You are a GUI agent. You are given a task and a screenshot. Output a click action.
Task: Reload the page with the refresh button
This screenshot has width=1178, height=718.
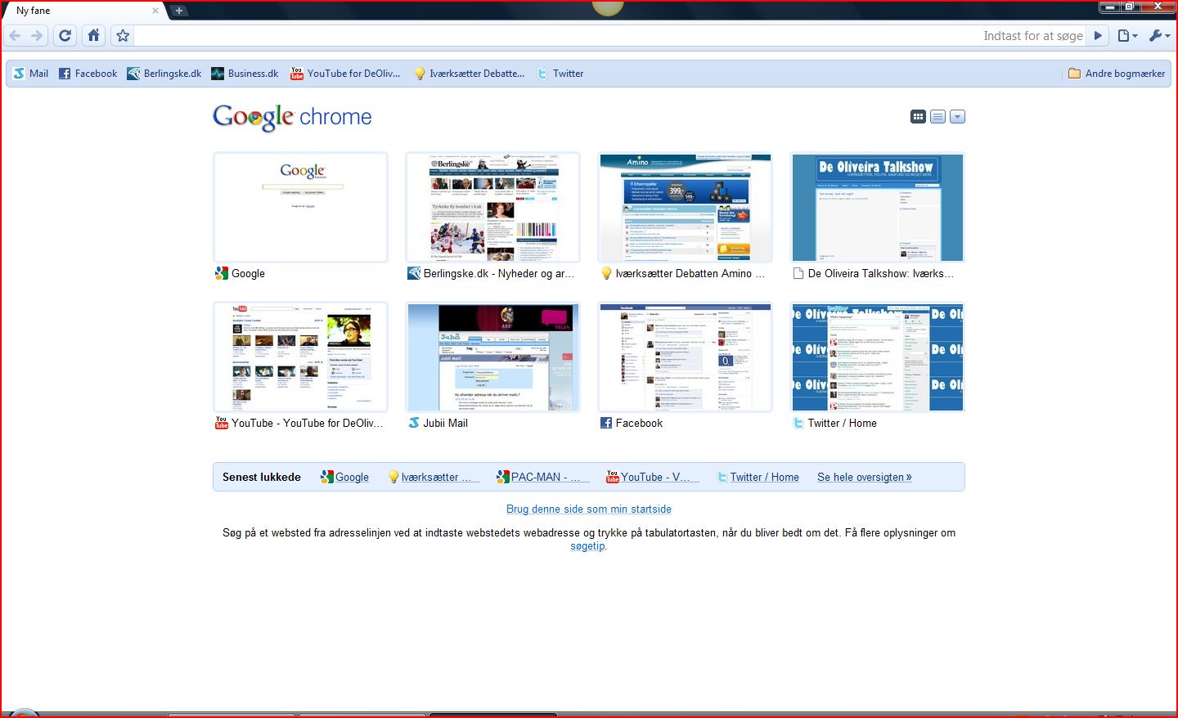point(65,36)
